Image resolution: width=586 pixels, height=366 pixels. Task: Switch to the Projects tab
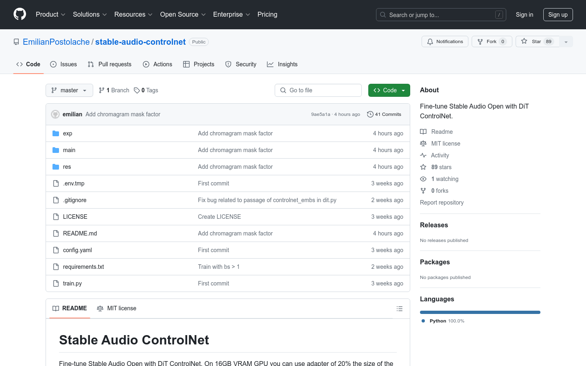[199, 64]
